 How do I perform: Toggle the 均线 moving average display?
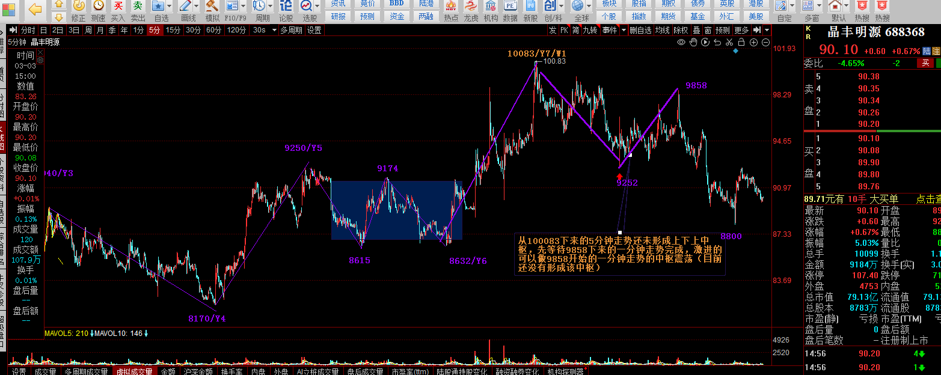[x=663, y=30]
